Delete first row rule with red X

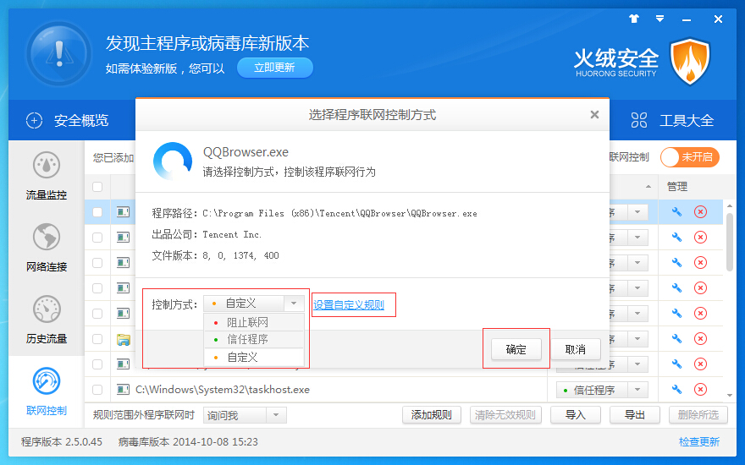[x=700, y=211]
